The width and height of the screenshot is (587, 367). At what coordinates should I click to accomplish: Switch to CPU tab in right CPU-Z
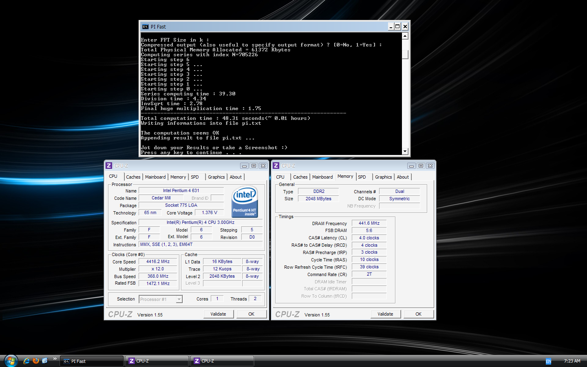[280, 177]
